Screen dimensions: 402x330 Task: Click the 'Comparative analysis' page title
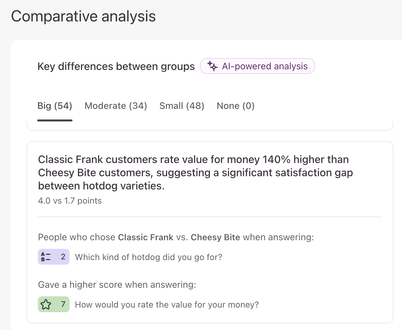(83, 16)
